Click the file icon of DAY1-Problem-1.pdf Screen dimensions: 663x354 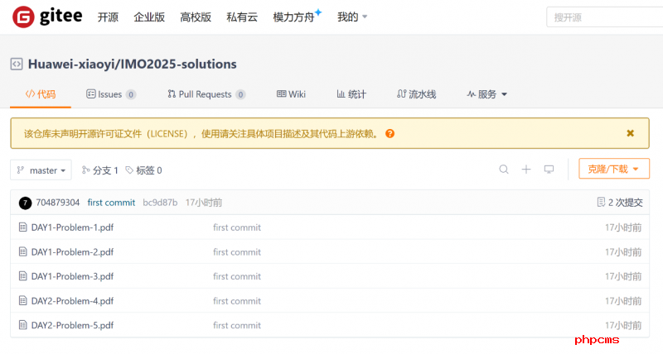pyautogui.click(x=23, y=227)
